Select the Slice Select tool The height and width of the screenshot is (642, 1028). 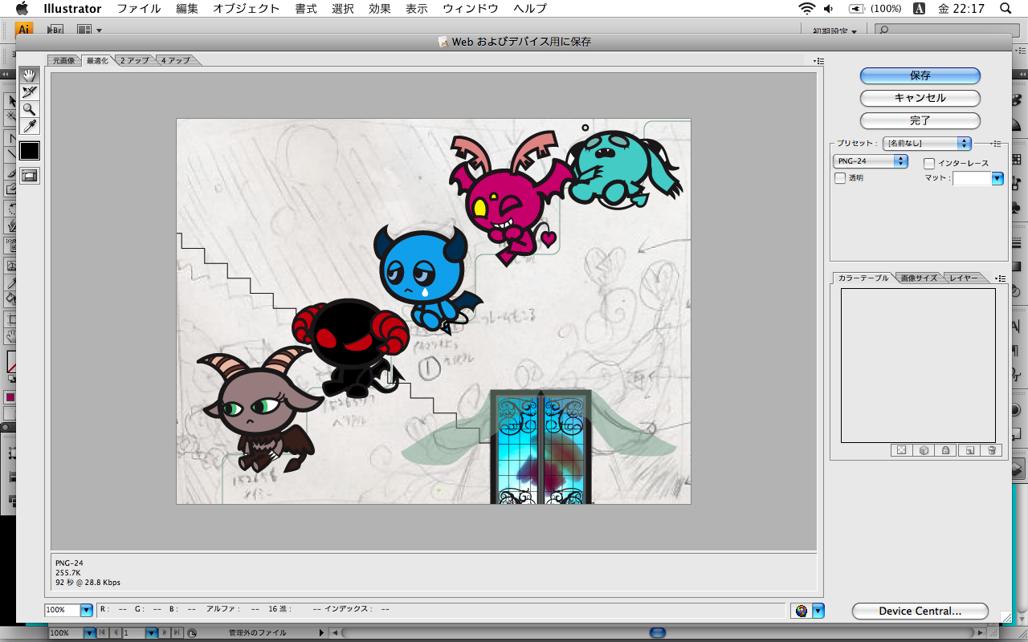click(29, 92)
